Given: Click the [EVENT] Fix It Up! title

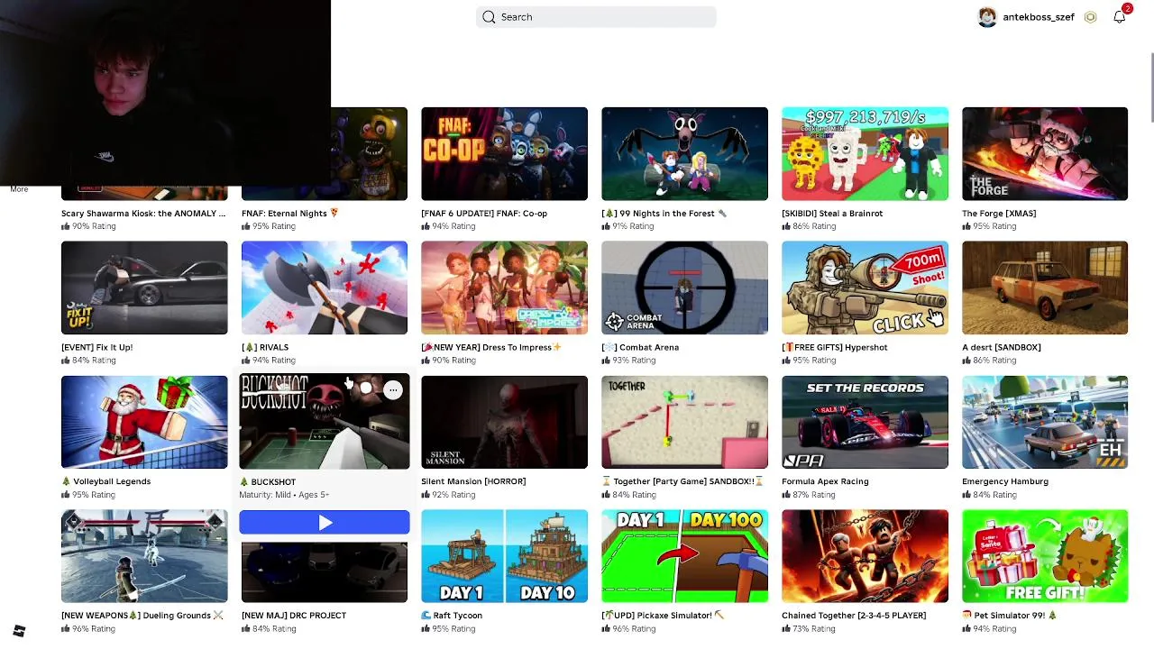Looking at the screenshot, I should pos(96,347).
